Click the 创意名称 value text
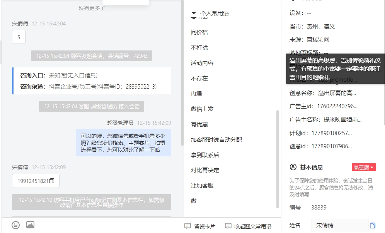 coord(337,93)
